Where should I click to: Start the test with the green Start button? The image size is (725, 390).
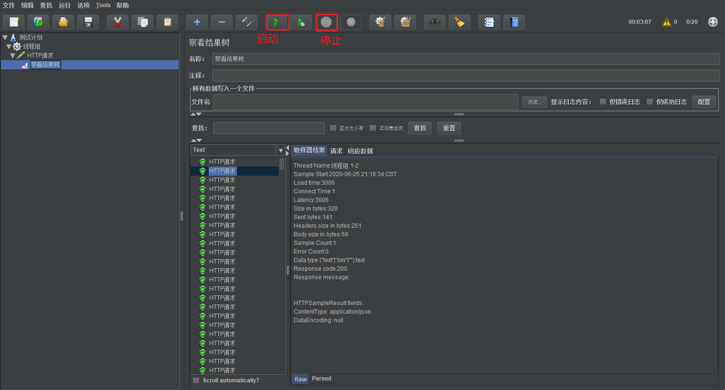[277, 22]
